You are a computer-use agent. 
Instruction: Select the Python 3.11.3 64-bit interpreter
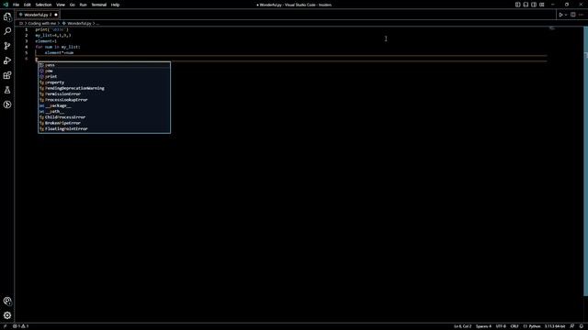[x=555, y=326]
